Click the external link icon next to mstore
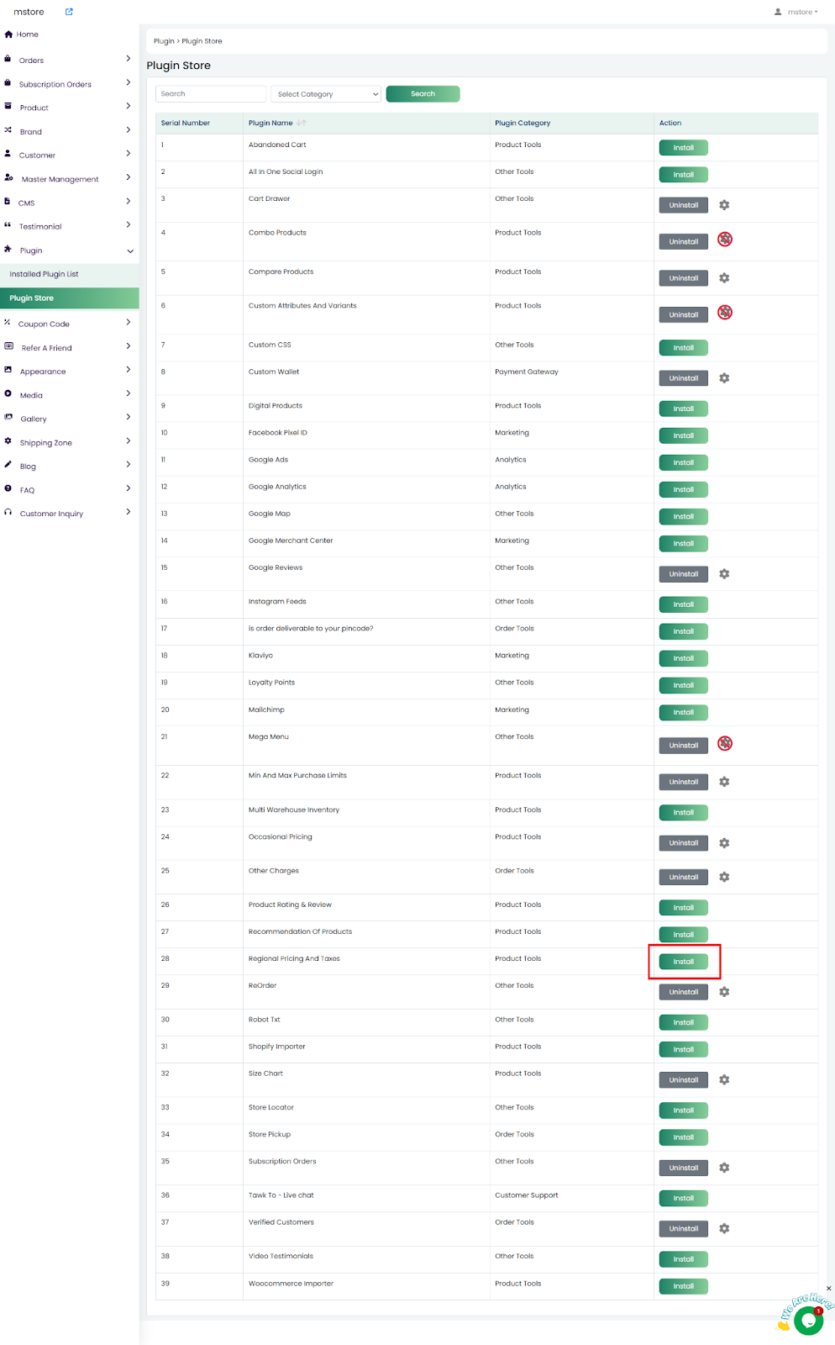Screen dimensions: 835x1345 (x=69, y=12)
